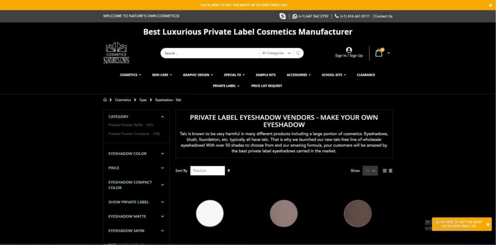Open the Price List Request page
Viewport: 496px width, 245px height.
[267, 86]
